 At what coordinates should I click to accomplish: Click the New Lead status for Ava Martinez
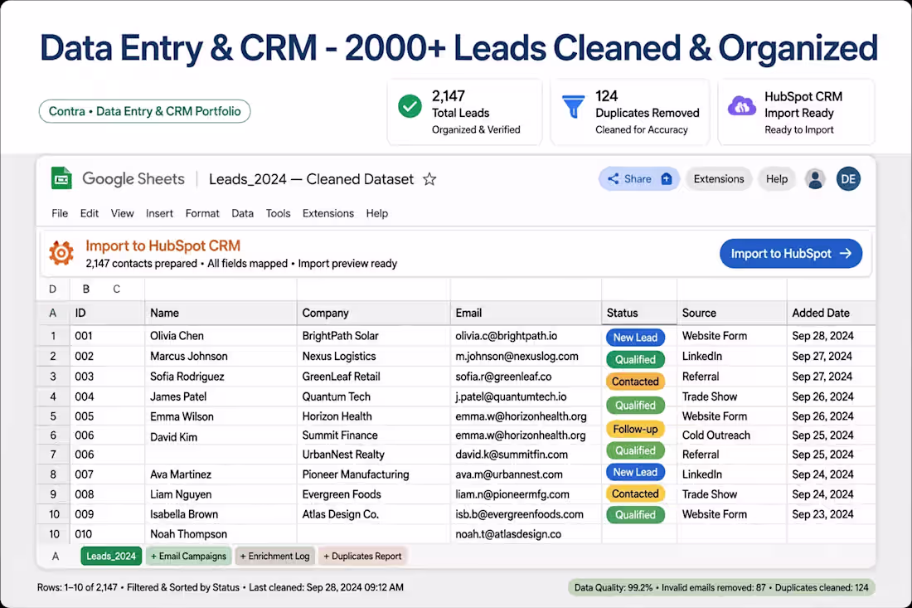click(635, 473)
